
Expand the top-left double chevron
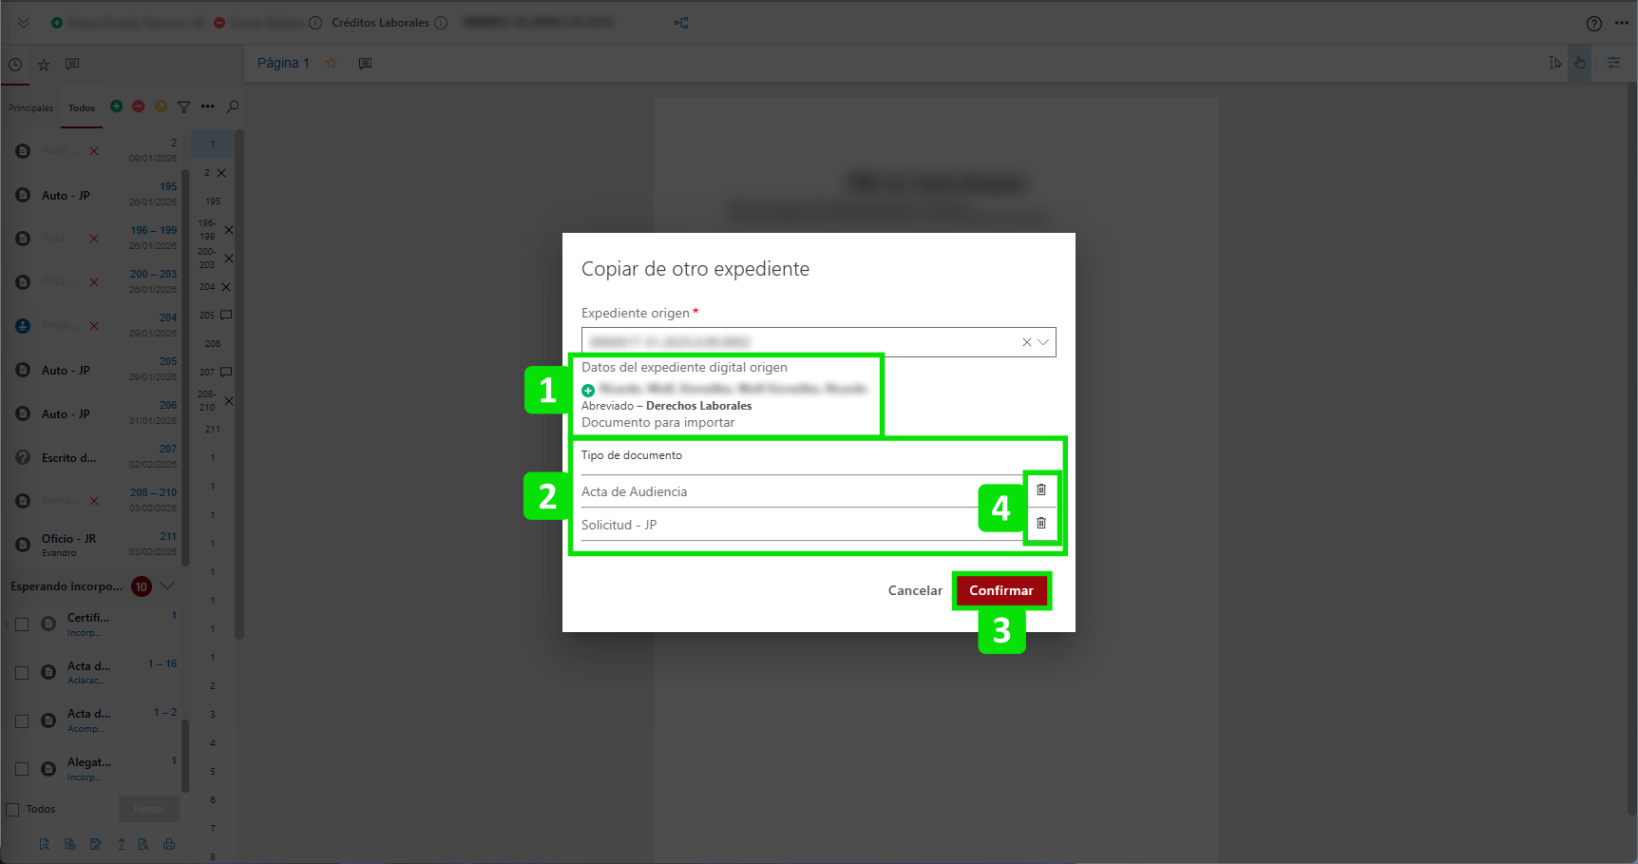tap(24, 23)
